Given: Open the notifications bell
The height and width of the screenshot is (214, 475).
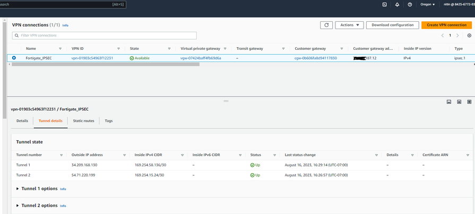Looking at the screenshot, I should tap(397, 4).
